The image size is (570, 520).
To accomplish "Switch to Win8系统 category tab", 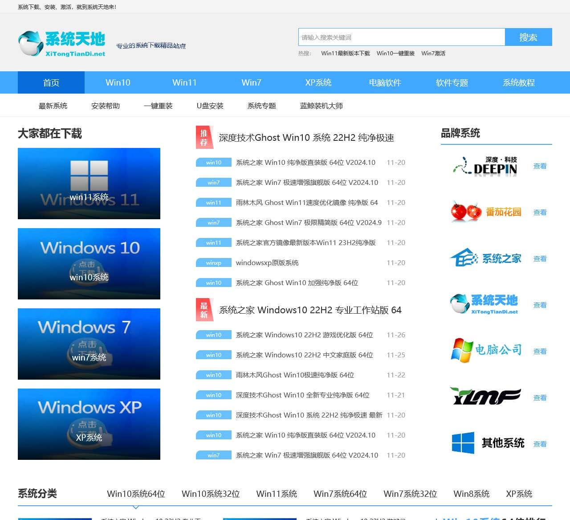I will [x=472, y=494].
